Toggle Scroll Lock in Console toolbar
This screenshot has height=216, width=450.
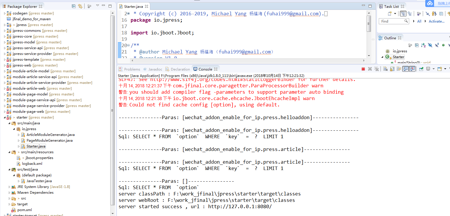(392, 69)
